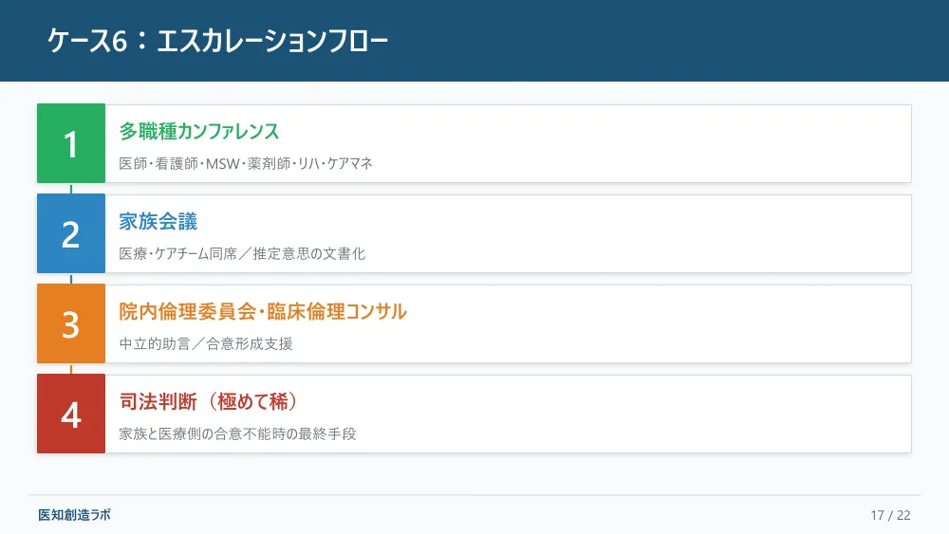Image resolution: width=949 pixels, height=534 pixels.
Task: Select the text 家族と医療側の合意不能時の最終手段
Action: (x=237, y=433)
